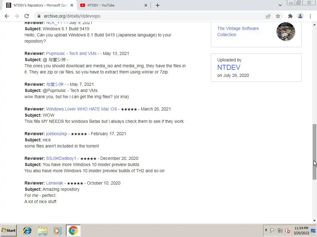The image size is (317, 237).
Task: Visit reviewer joebonzixp's profile
Action: (56, 134)
